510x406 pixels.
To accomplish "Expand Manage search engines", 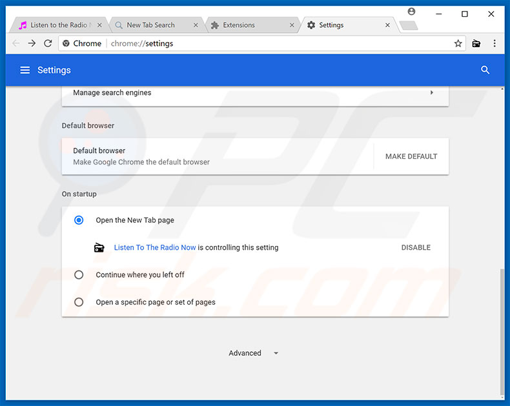I will (x=255, y=93).
